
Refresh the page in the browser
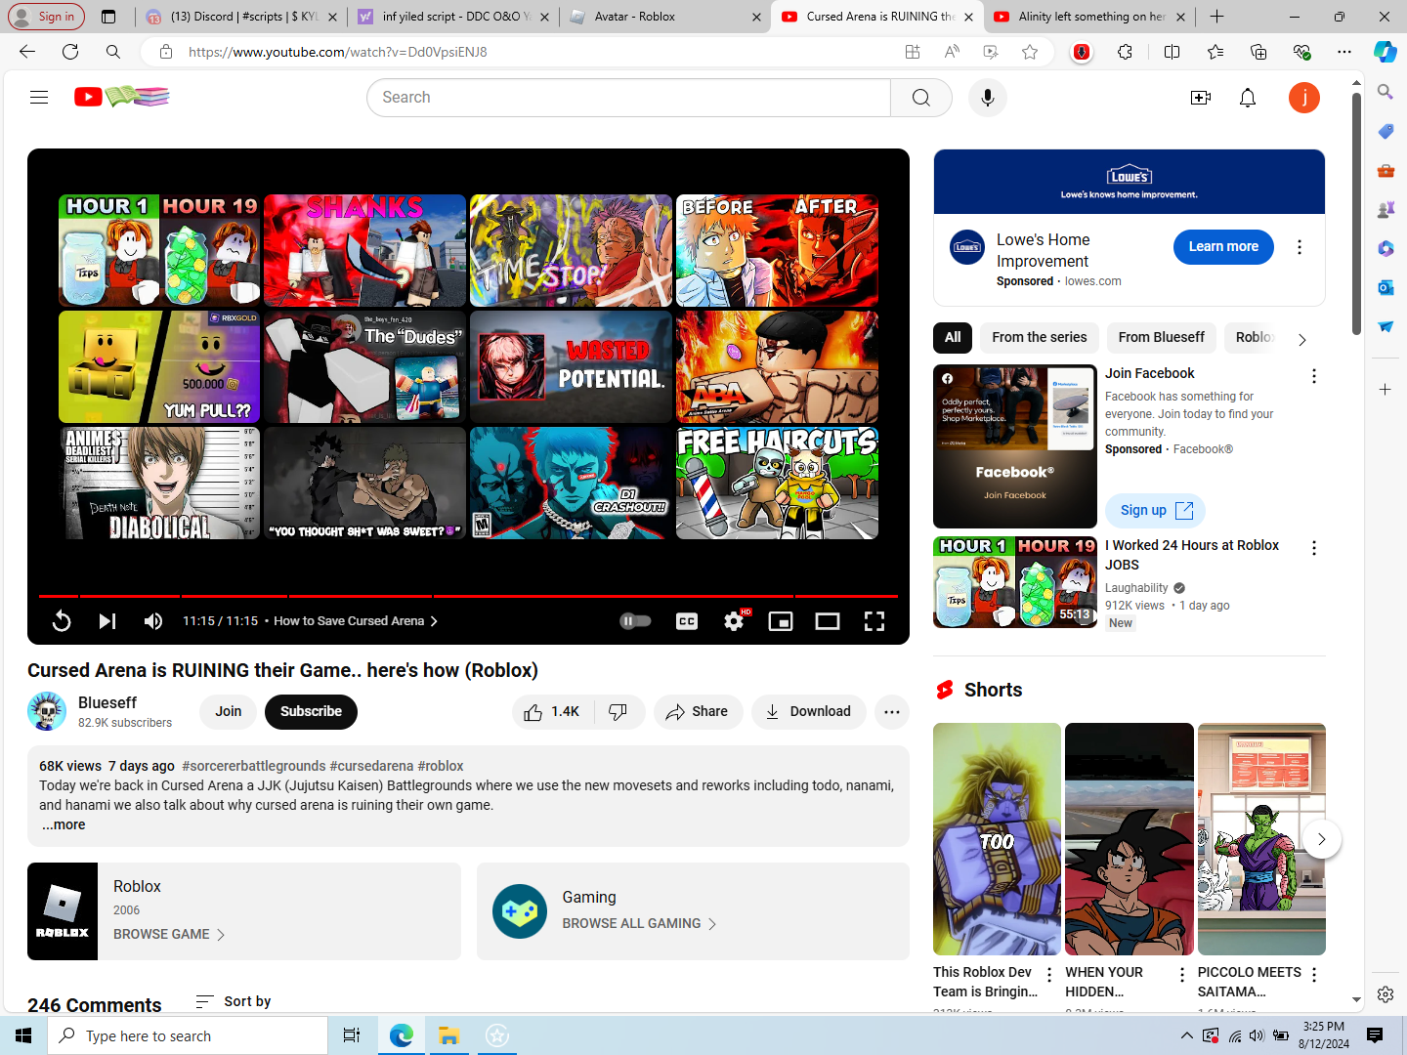(70, 52)
